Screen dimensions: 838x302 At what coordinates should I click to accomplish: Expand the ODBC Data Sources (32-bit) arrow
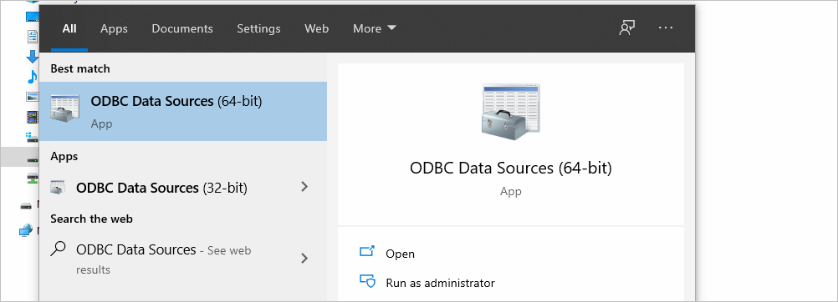pos(304,186)
